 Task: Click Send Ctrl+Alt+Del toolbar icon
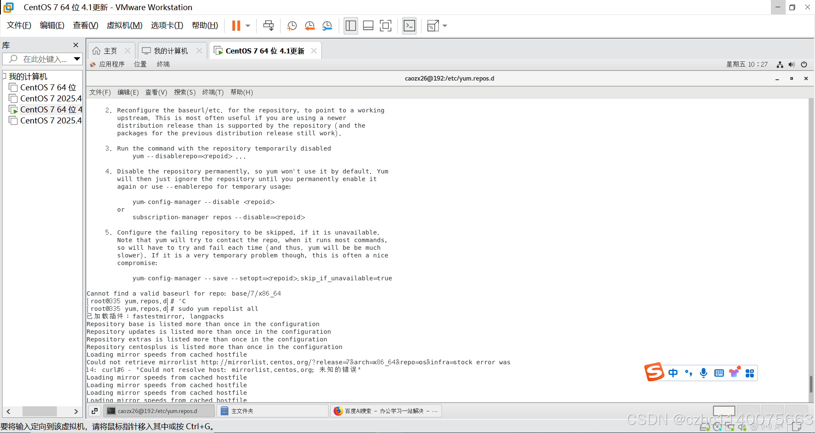268,26
